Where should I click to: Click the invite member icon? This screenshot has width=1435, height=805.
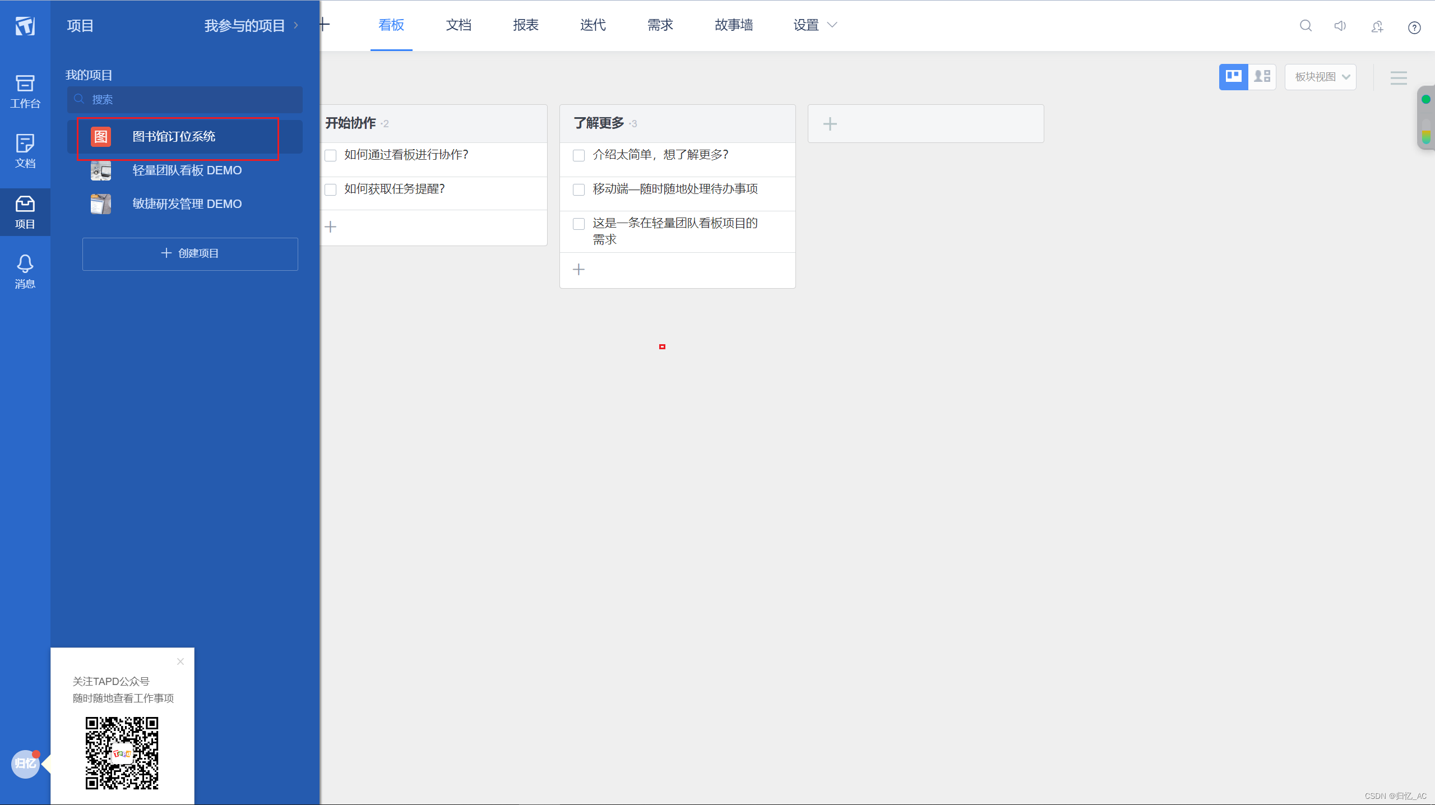pos(1377,26)
